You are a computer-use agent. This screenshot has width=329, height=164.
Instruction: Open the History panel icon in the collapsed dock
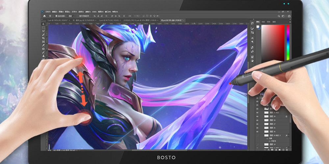point(252,23)
